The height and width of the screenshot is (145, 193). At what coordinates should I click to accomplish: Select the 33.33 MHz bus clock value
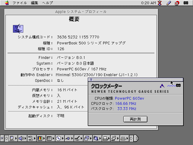[127, 109]
